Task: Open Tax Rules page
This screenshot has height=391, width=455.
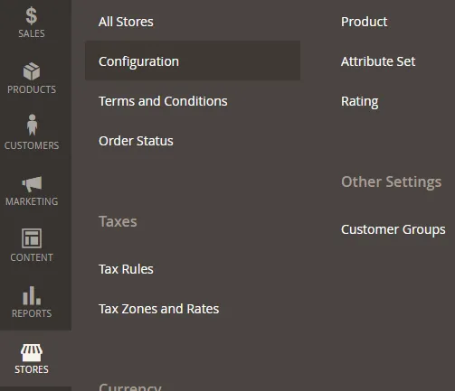Action: click(126, 269)
